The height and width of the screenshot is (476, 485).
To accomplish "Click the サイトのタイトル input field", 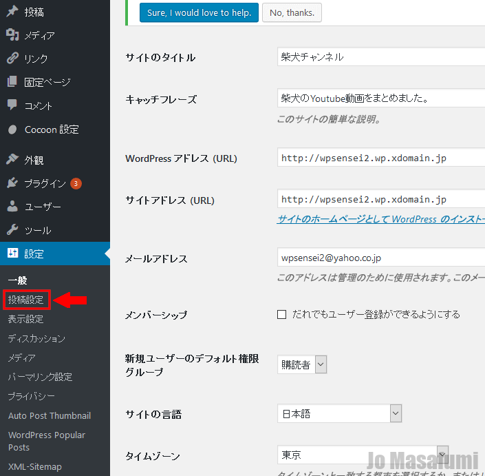I will coord(381,56).
